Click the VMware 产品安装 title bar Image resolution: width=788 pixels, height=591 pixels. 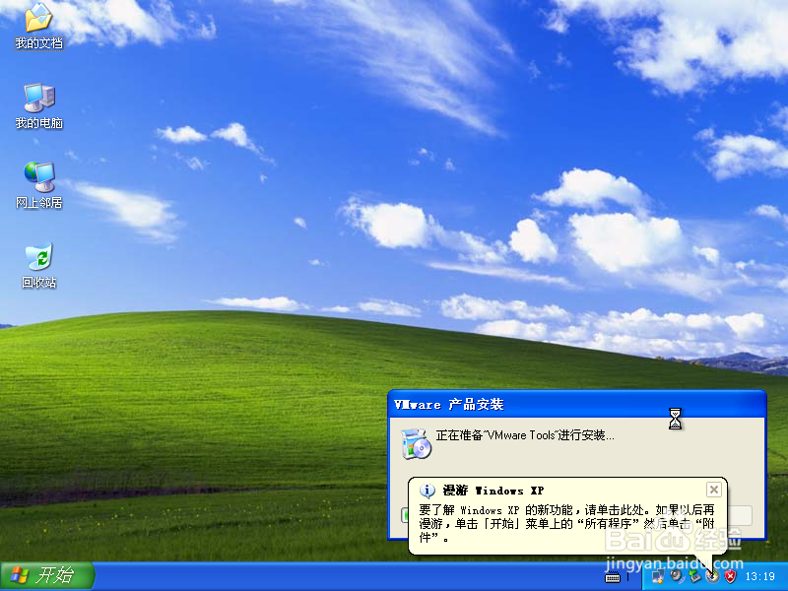pos(577,404)
